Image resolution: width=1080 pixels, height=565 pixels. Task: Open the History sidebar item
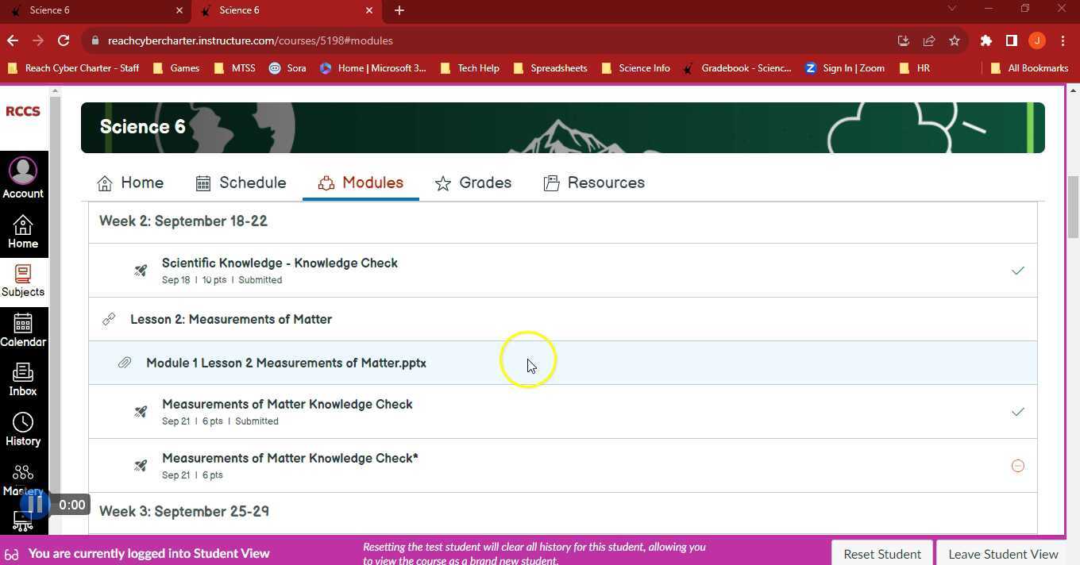tap(23, 429)
